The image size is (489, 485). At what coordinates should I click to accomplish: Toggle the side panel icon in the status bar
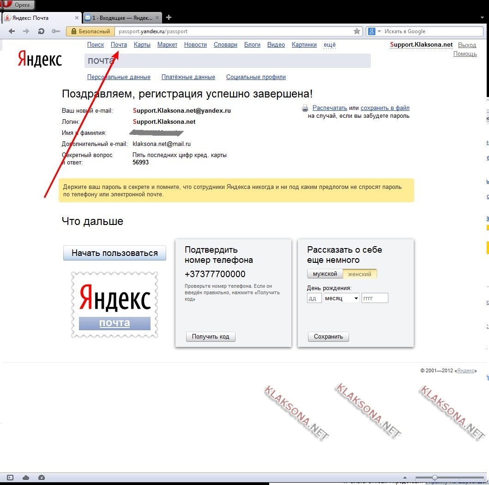coord(10,478)
